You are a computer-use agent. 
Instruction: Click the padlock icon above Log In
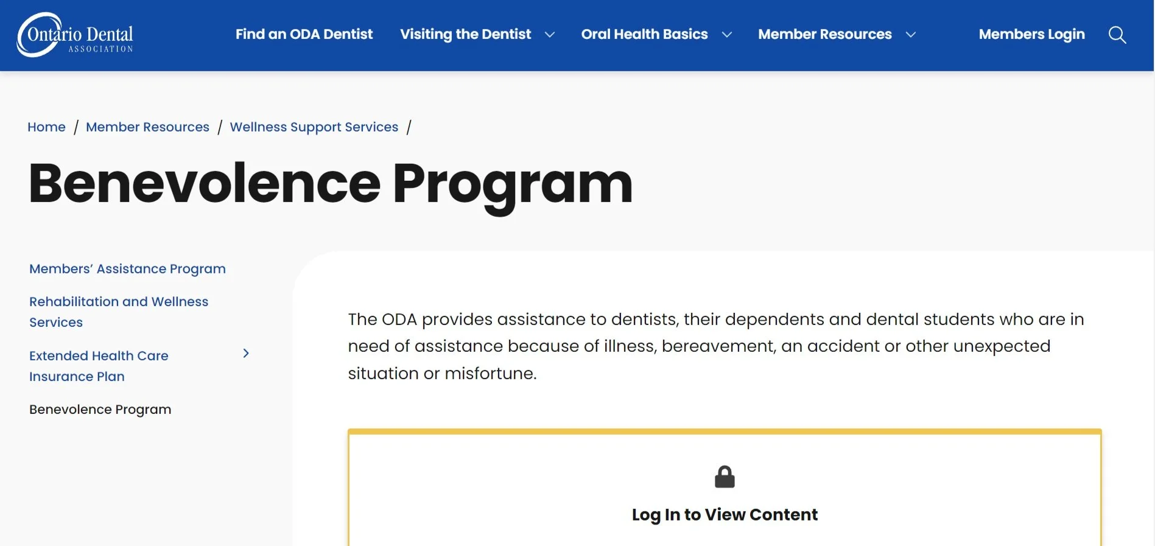pyautogui.click(x=725, y=477)
